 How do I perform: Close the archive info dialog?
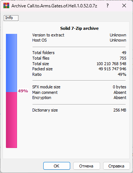pos(124,6)
